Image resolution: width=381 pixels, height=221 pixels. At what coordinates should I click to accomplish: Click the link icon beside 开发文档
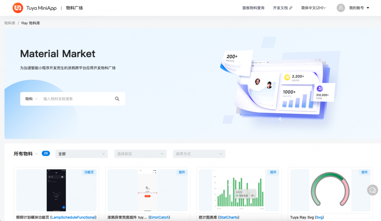click(x=291, y=8)
